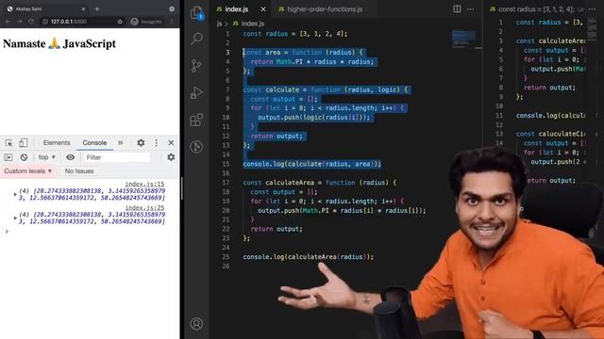Viewport: 604px width, 339px height.
Task: Open the index.js:15 source link
Action: 144,185
